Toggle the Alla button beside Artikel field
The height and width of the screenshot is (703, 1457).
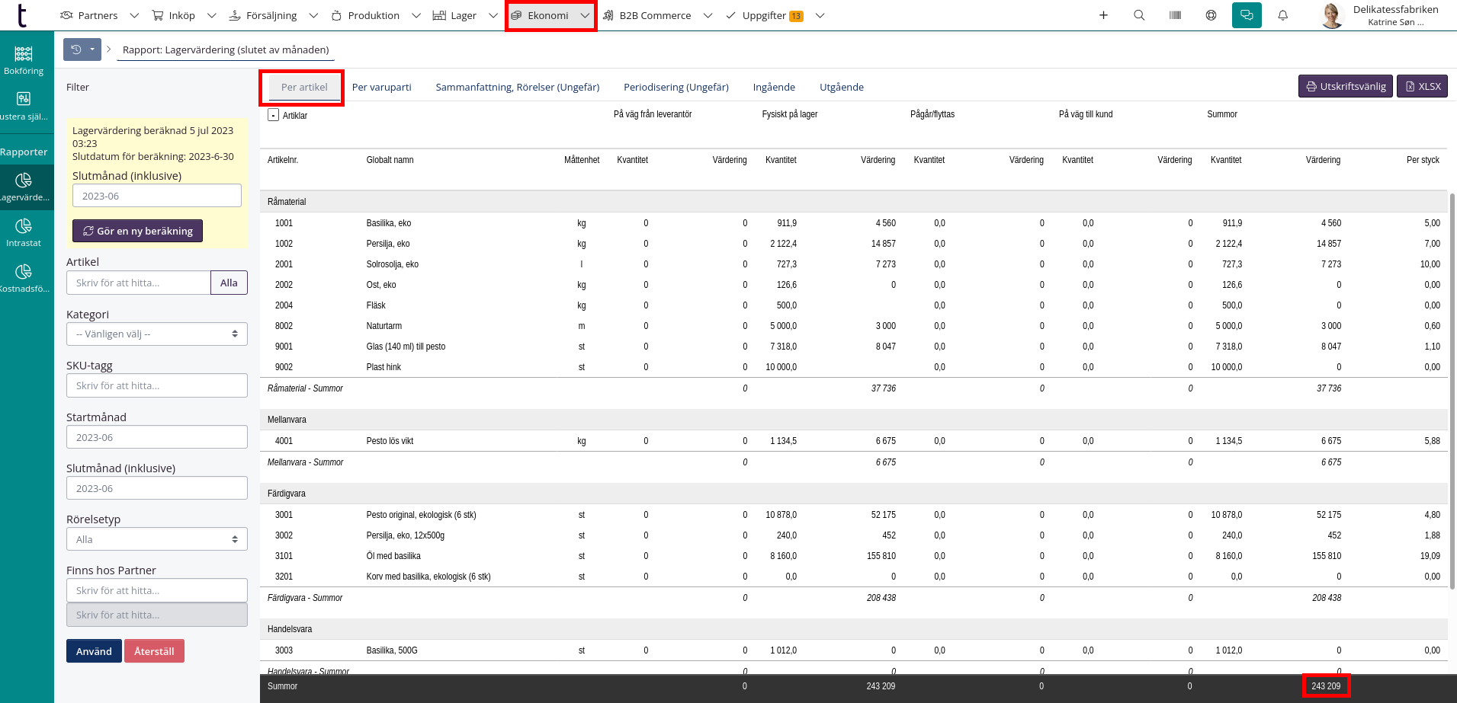[229, 283]
